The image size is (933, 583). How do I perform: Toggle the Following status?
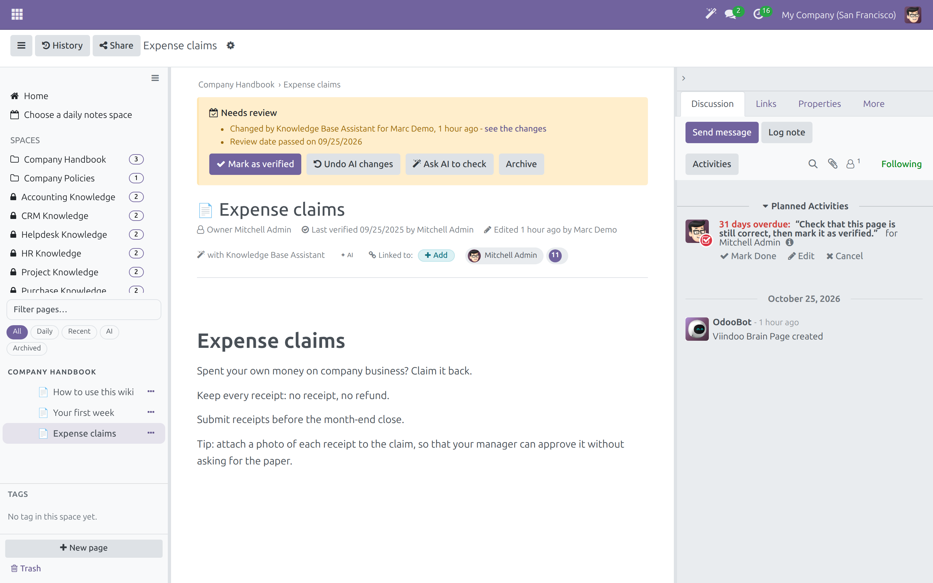[901, 164]
